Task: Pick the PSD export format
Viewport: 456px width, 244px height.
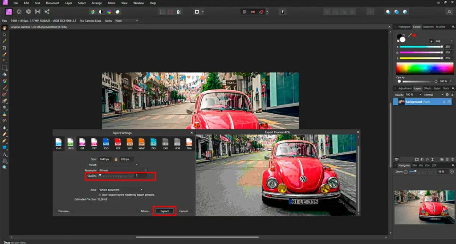Action: 106,144
